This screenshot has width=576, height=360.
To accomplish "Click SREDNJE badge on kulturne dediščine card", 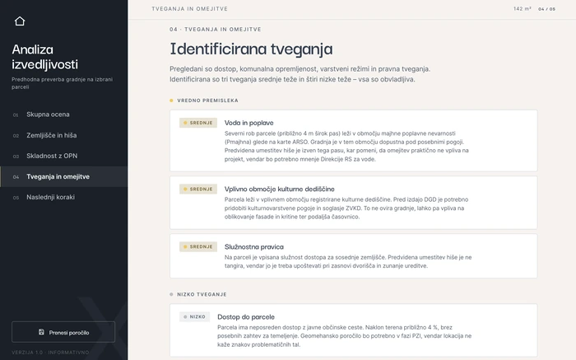I will click(198, 189).
